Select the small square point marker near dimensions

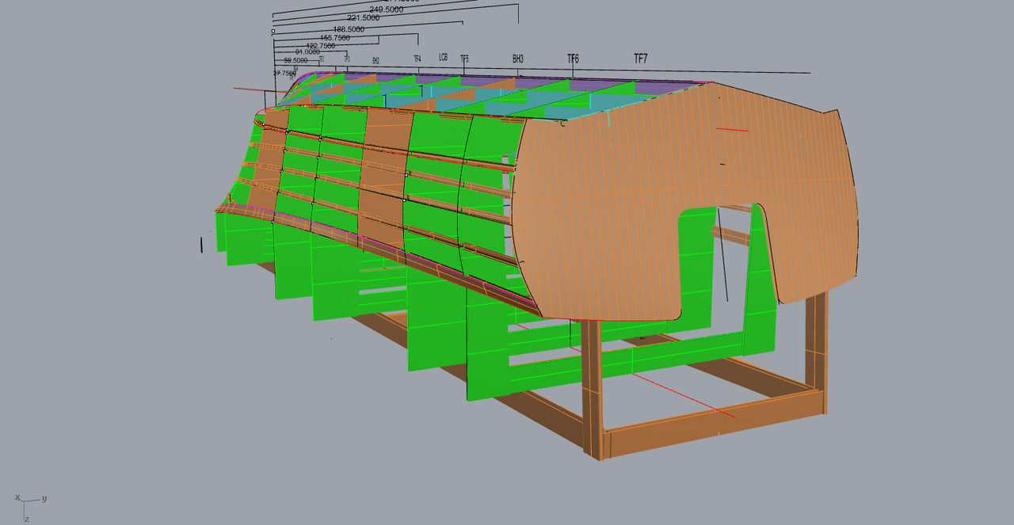(x=273, y=32)
